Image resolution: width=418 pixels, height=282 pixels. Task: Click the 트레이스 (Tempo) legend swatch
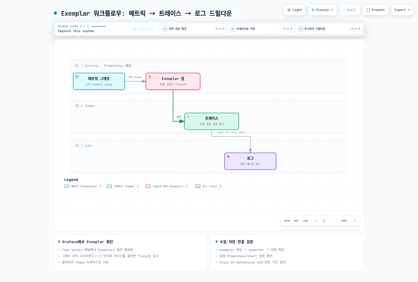click(x=109, y=186)
